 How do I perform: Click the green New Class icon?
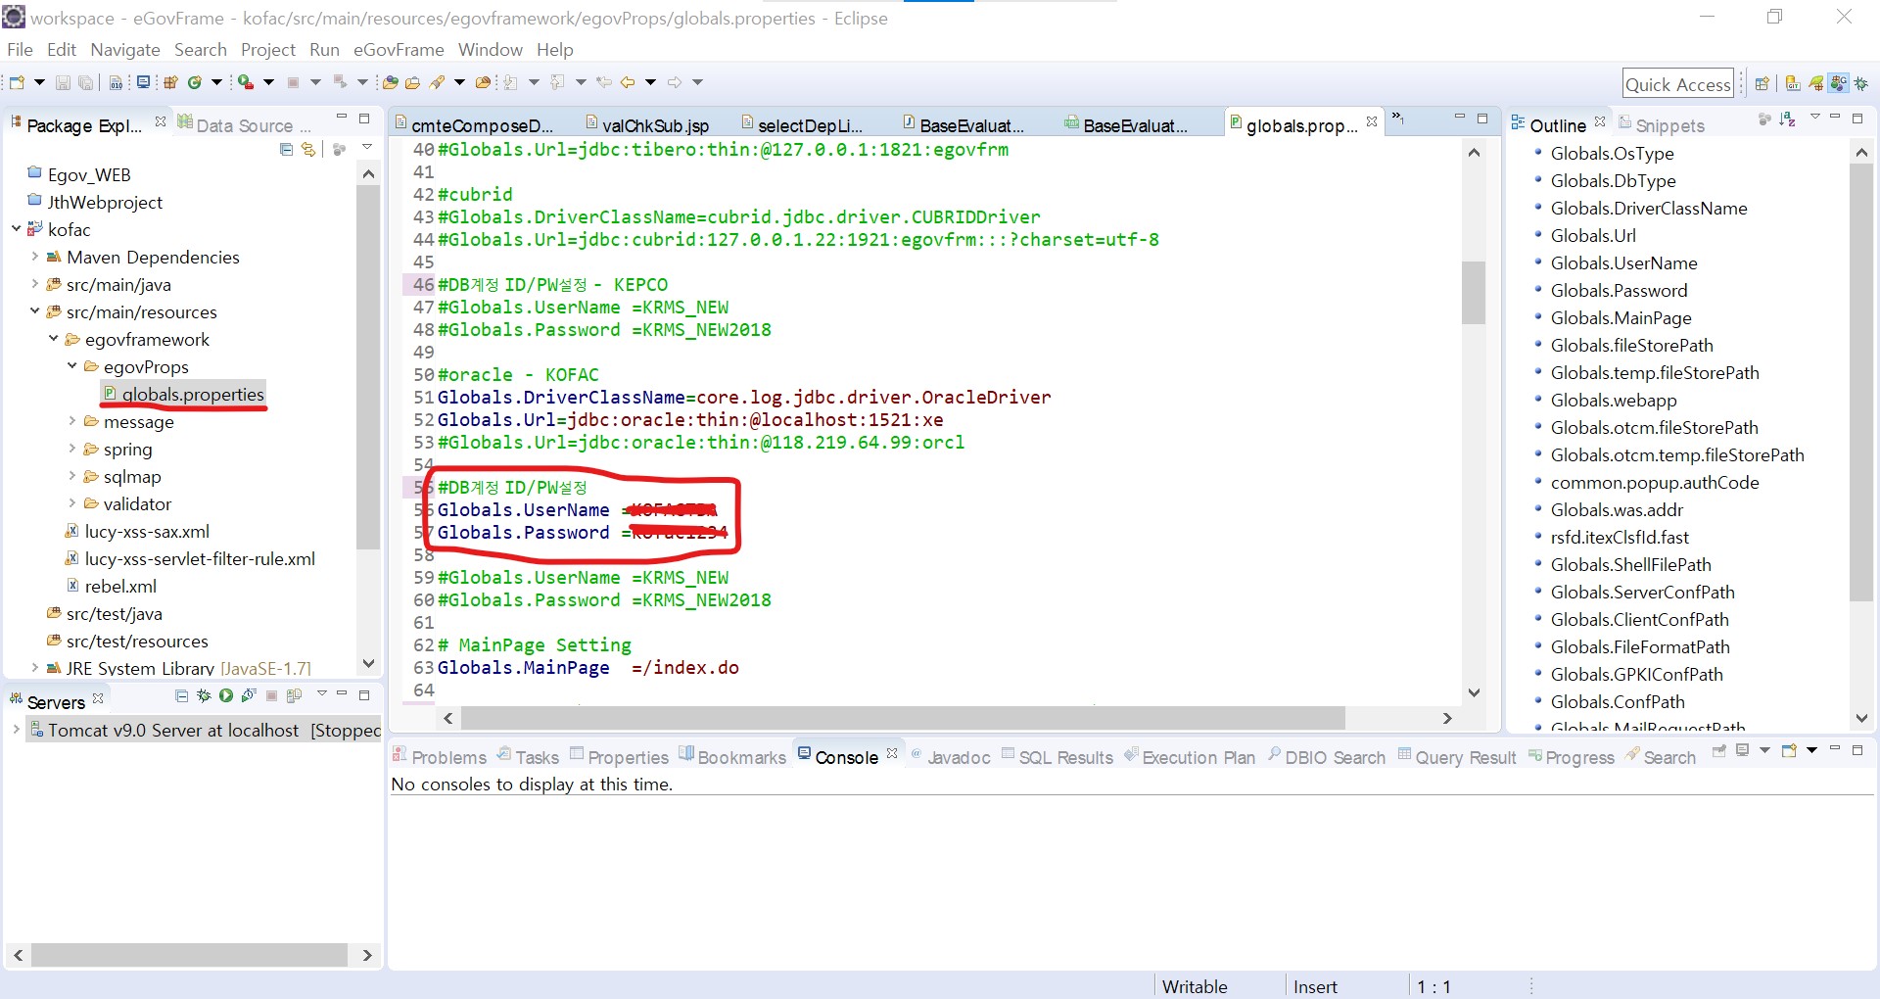[x=195, y=82]
